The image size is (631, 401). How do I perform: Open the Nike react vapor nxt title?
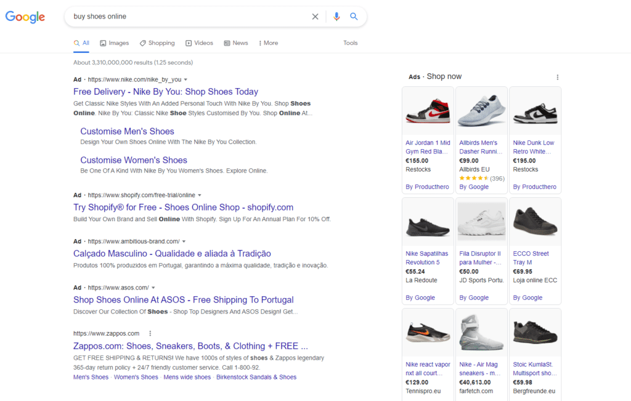[428, 369]
